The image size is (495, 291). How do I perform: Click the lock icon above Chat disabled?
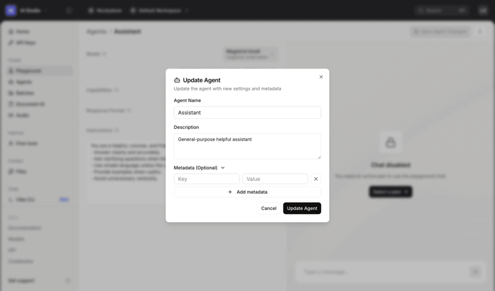[x=390, y=143]
